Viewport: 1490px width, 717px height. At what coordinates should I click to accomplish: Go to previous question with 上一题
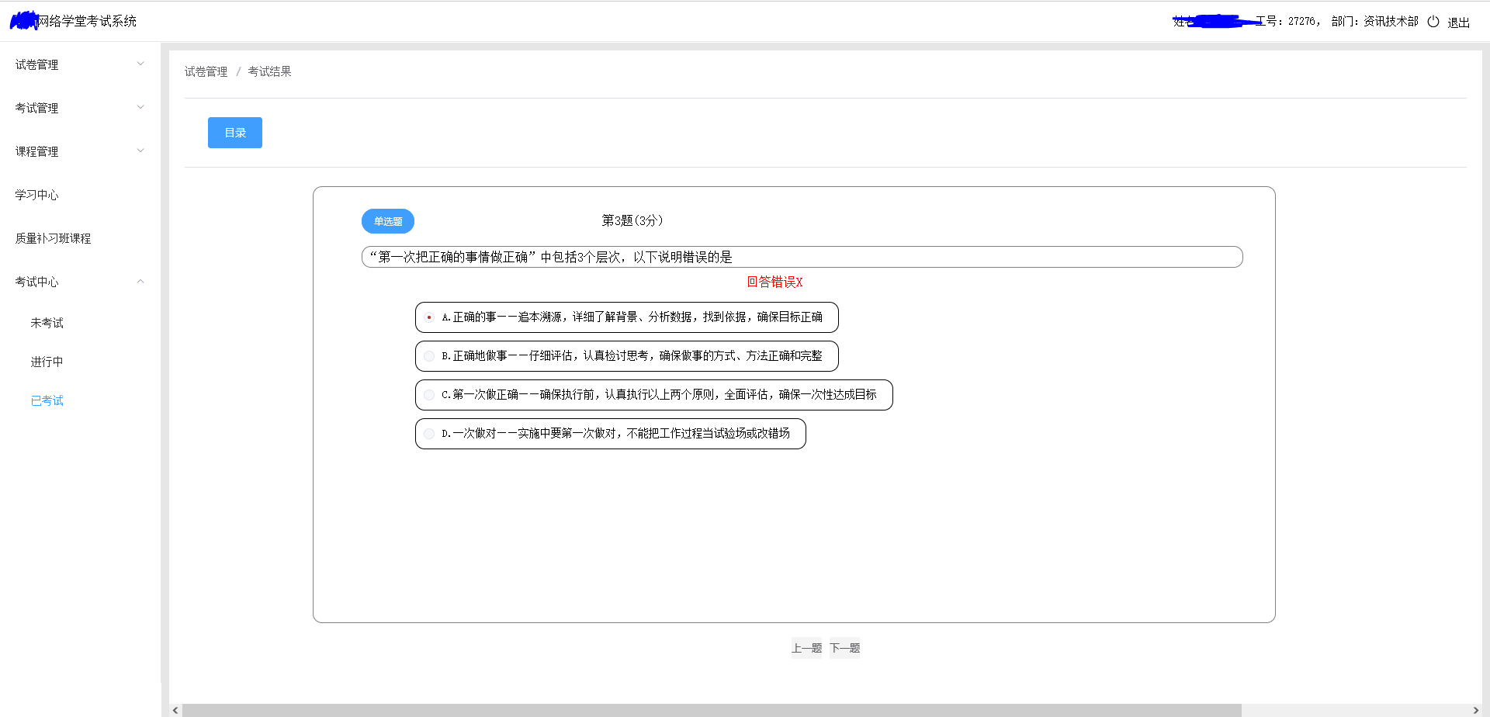pyautogui.click(x=806, y=648)
